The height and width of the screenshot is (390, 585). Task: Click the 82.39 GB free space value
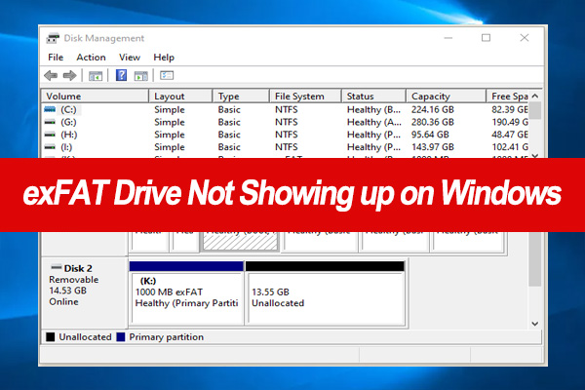click(x=510, y=110)
